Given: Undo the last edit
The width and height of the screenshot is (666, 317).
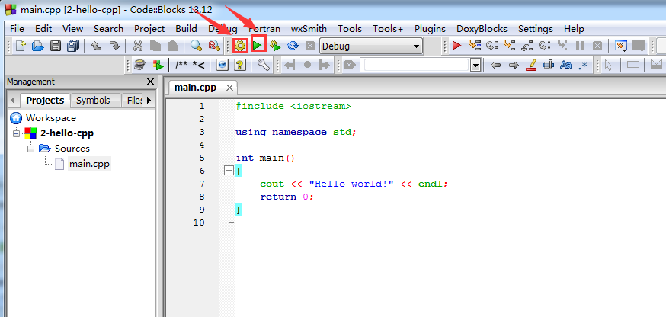Looking at the screenshot, I should (x=97, y=46).
